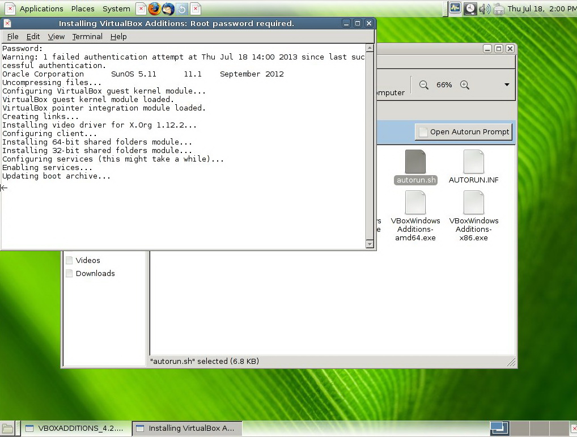Open the Places menu
The image size is (577, 437).
83,9
